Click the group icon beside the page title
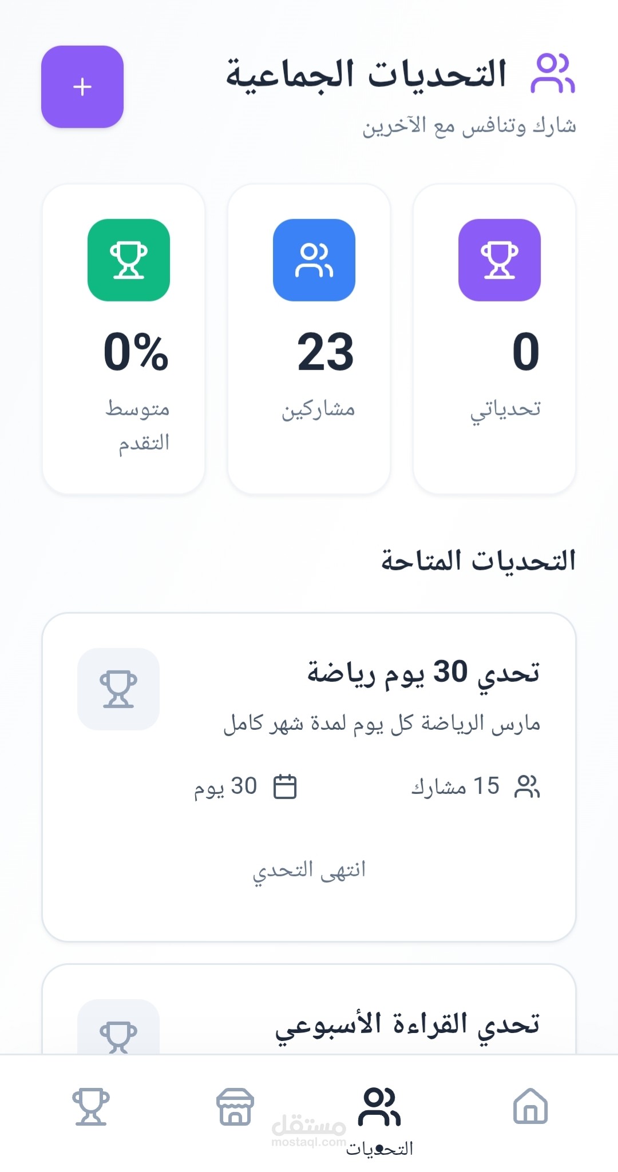618x1172 pixels. [552, 73]
